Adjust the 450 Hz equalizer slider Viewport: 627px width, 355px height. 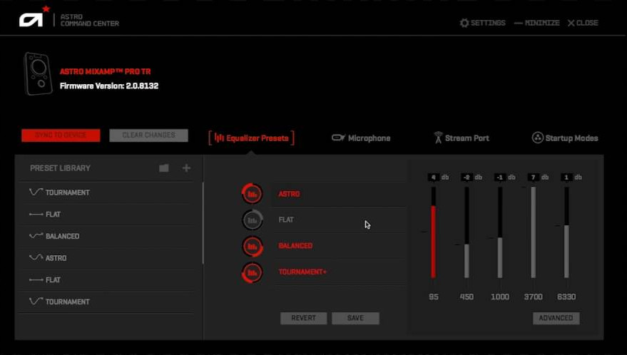click(467, 232)
